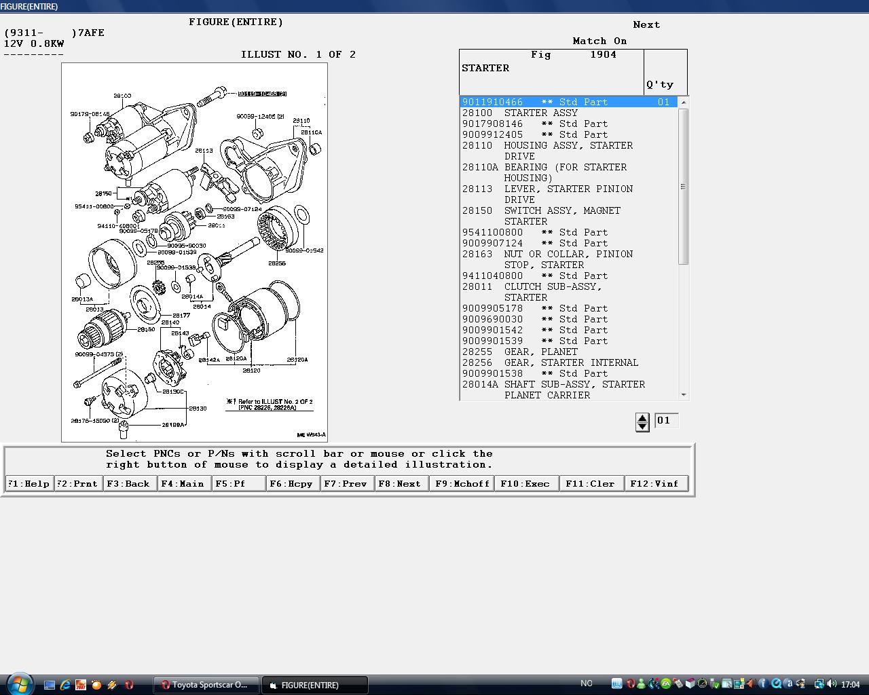
Task: Open the Windows Start orb
Action: click(18, 683)
